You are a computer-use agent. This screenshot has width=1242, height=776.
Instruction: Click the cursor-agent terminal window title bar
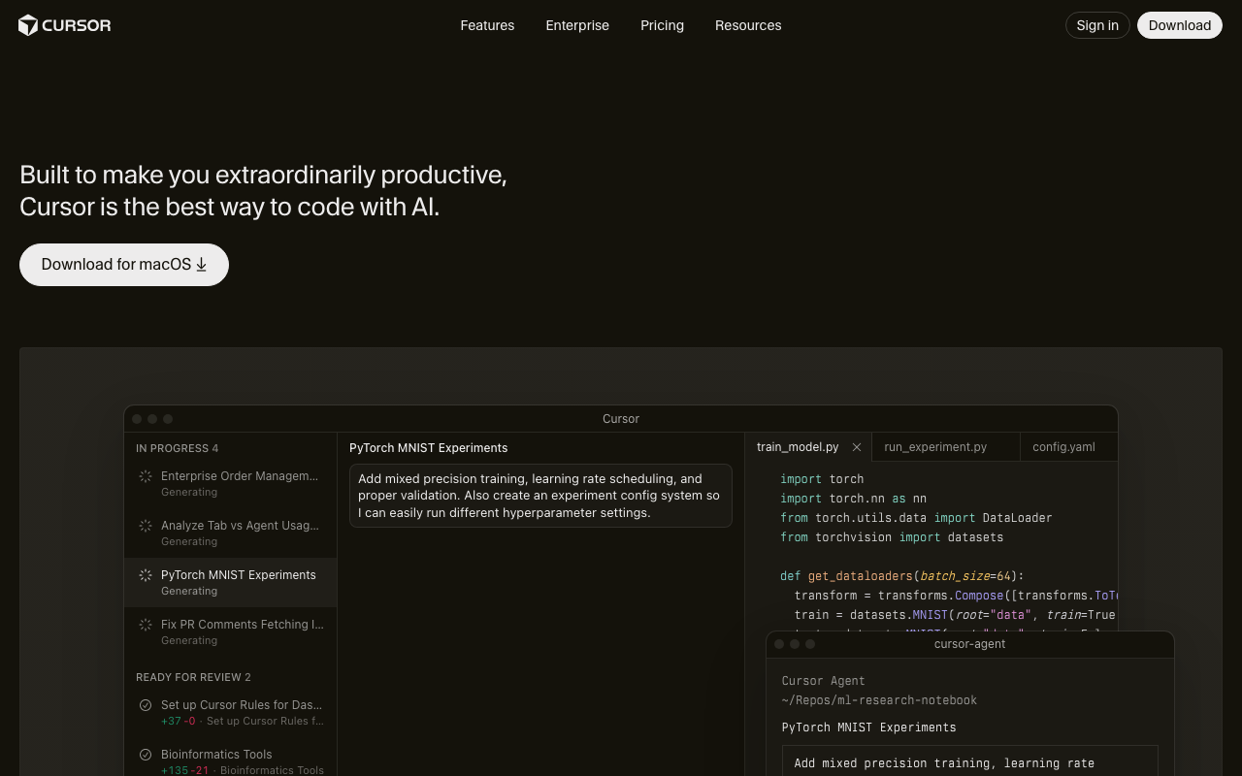click(x=970, y=644)
